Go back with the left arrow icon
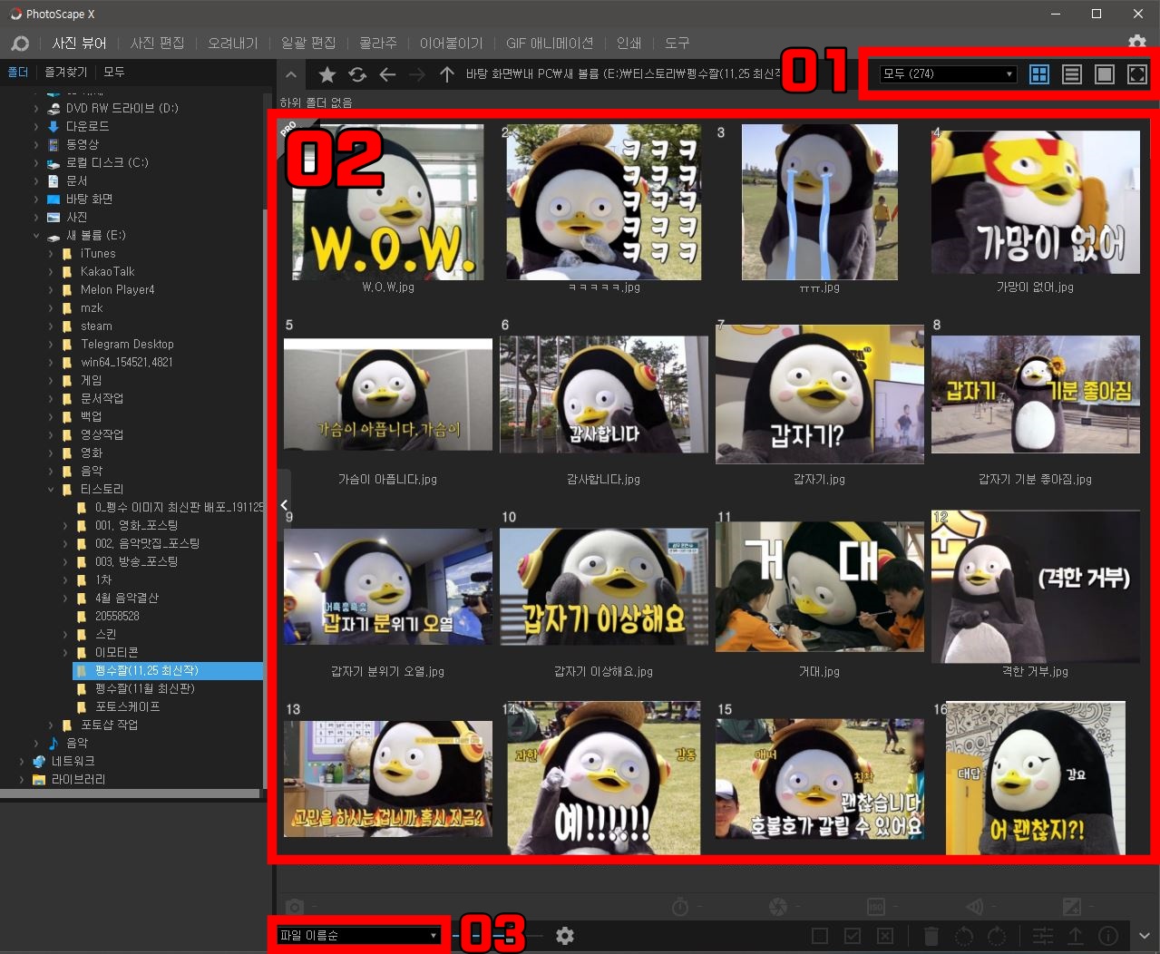Image resolution: width=1160 pixels, height=954 pixels. 387,74
